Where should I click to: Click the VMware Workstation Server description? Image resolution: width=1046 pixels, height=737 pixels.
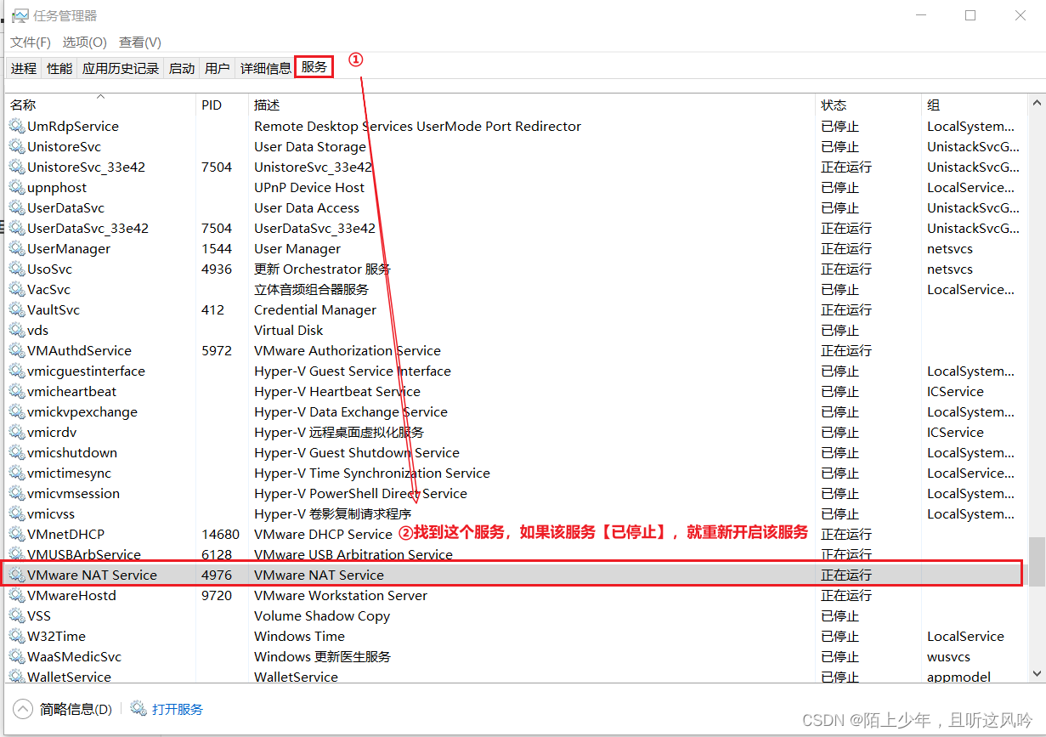339,595
